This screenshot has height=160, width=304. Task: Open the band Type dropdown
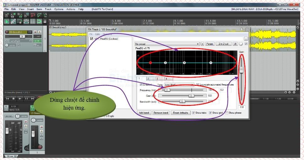(179, 85)
